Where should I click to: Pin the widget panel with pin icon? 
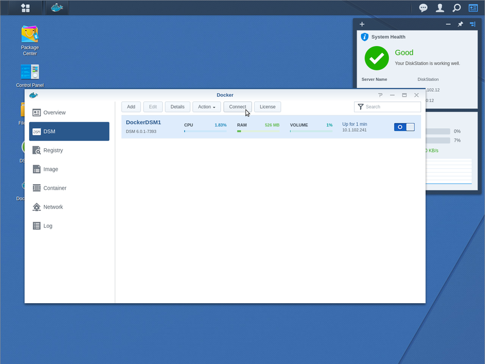click(460, 24)
